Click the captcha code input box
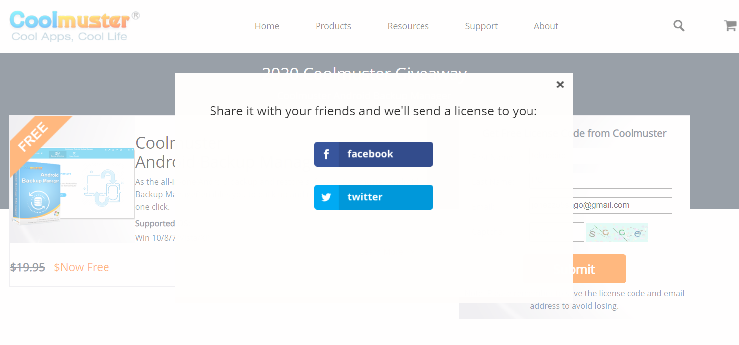This screenshot has width=739, height=345. coord(578,232)
